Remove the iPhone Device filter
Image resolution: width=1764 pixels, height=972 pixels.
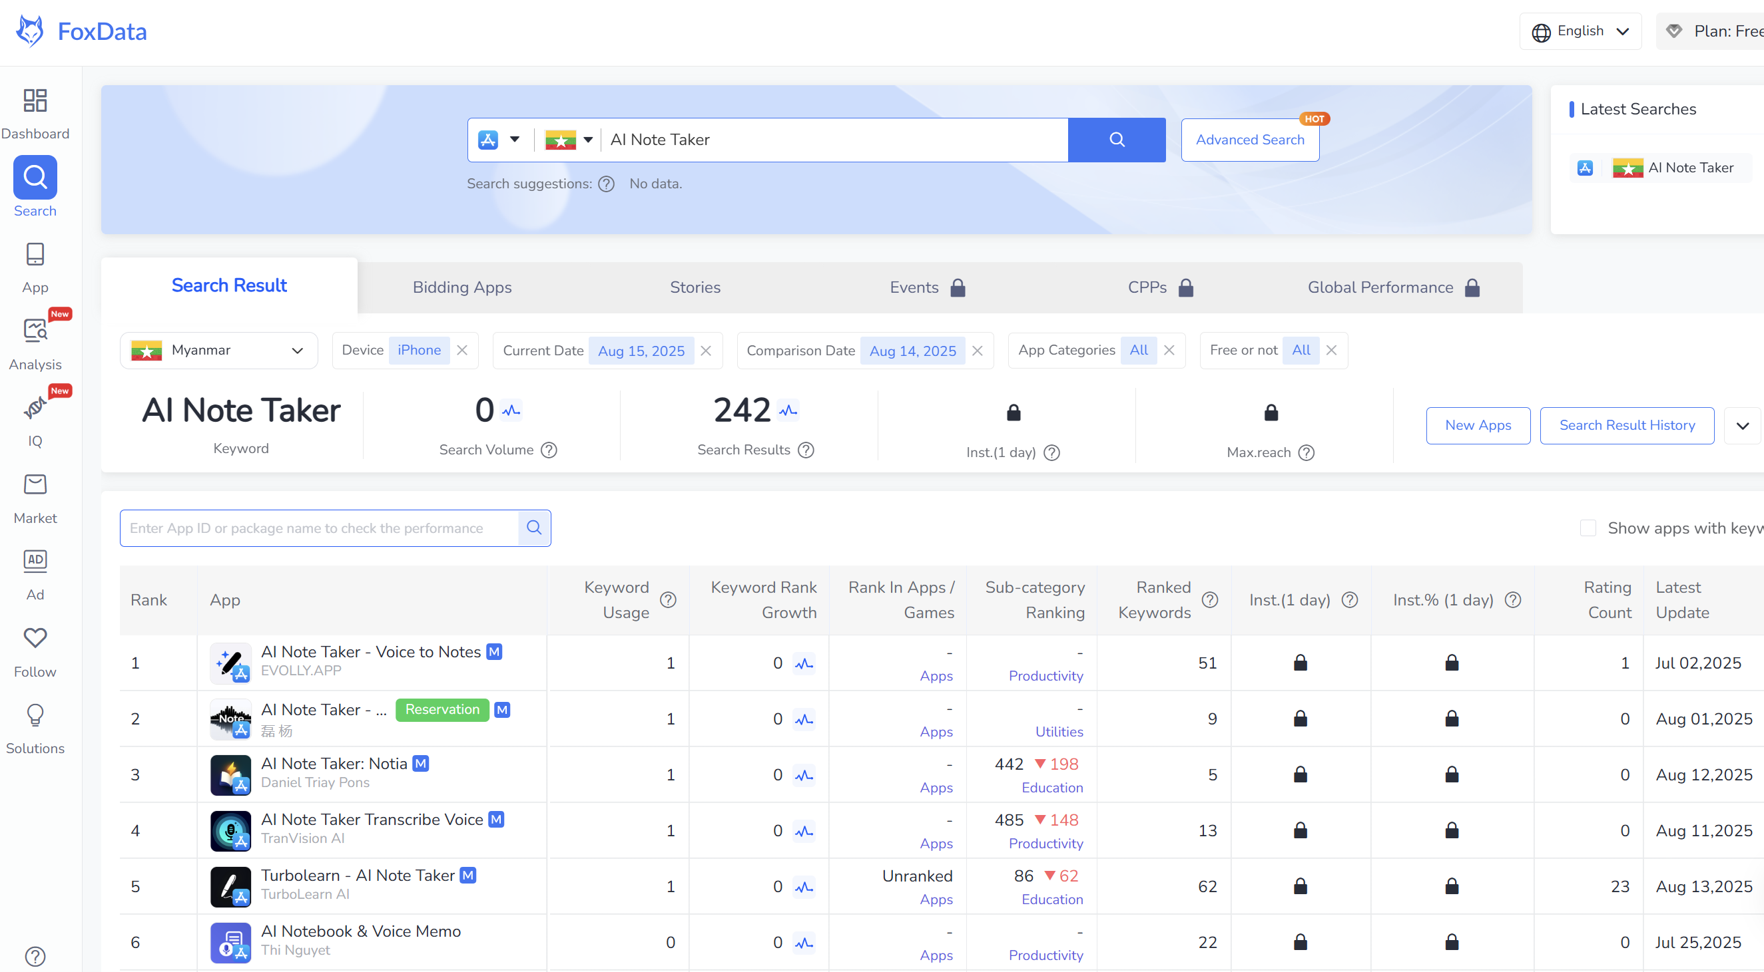tap(462, 350)
